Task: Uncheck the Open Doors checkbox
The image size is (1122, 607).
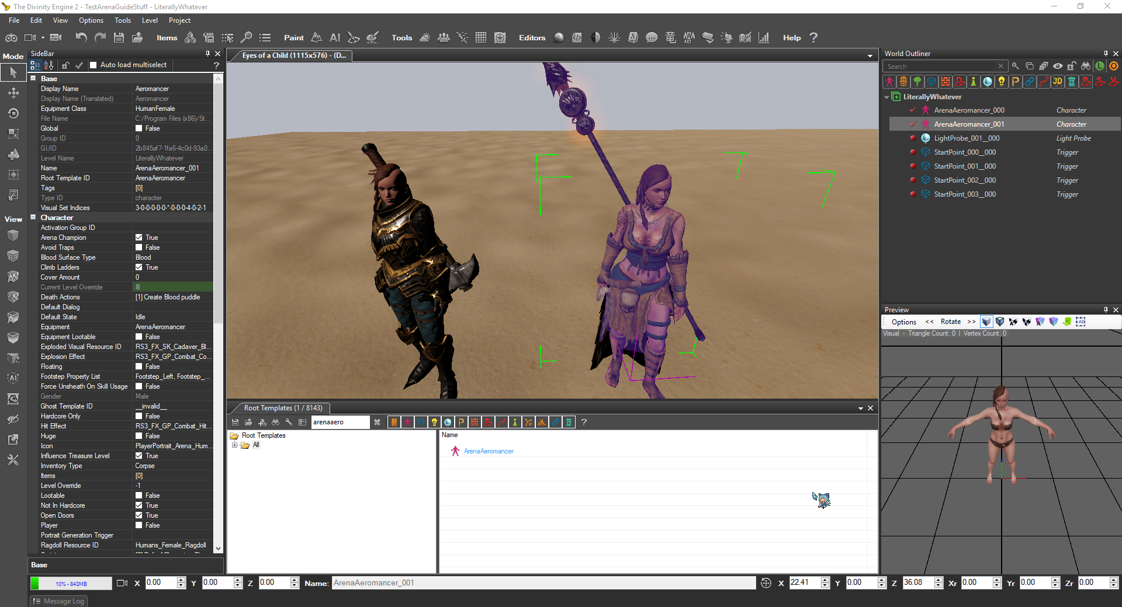Action: pyautogui.click(x=139, y=515)
